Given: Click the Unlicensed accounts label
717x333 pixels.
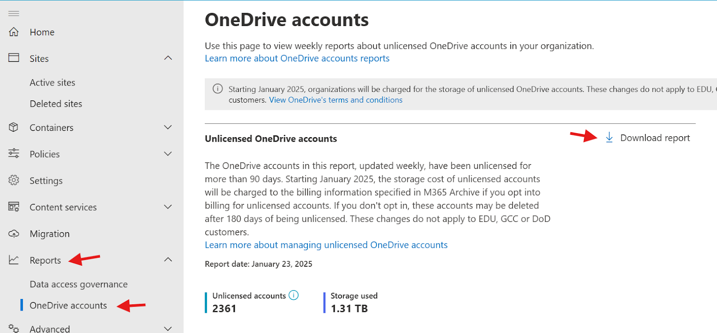Looking at the screenshot, I should click(249, 296).
